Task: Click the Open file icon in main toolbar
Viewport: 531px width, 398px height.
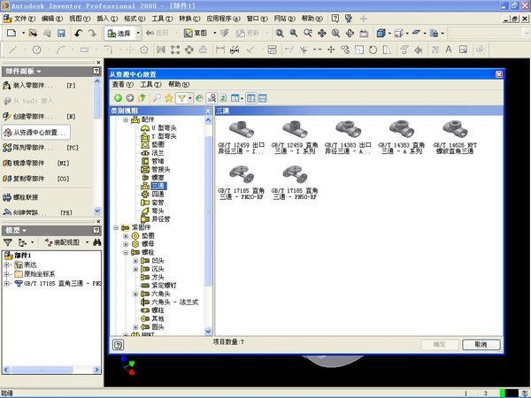Action: click(33, 33)
